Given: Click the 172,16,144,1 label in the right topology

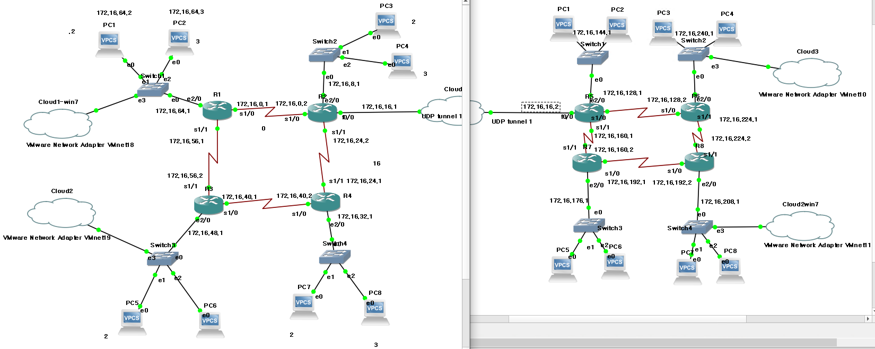Looking at the screenshot, I should (x=592, y=32).
